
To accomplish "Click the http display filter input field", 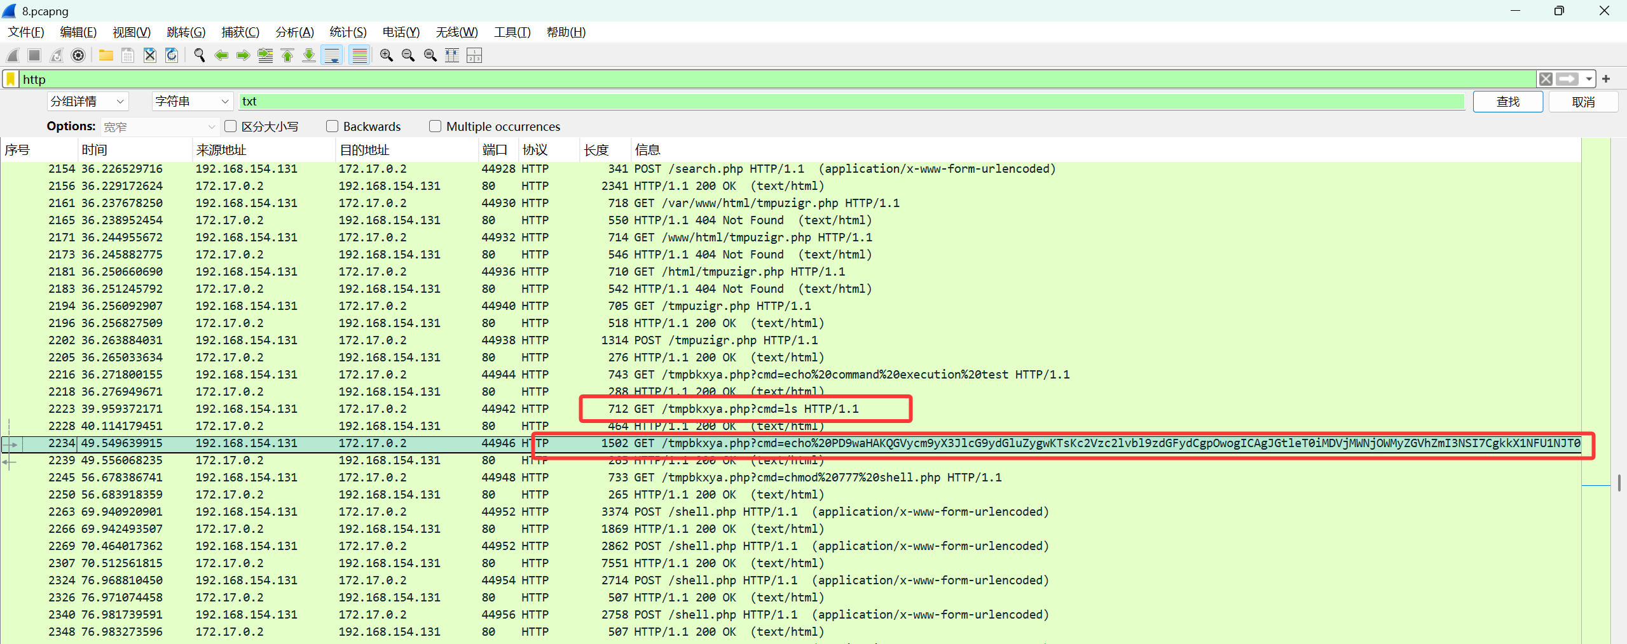I will (x=763, y=79).
